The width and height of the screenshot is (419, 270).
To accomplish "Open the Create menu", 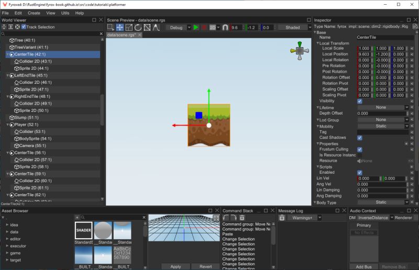I will (34, 13).
